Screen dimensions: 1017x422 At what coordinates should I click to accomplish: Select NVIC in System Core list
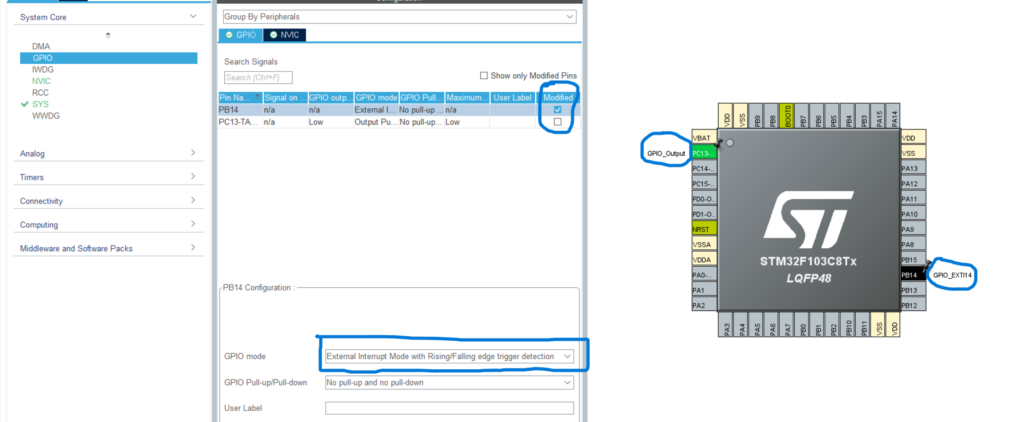41,81
